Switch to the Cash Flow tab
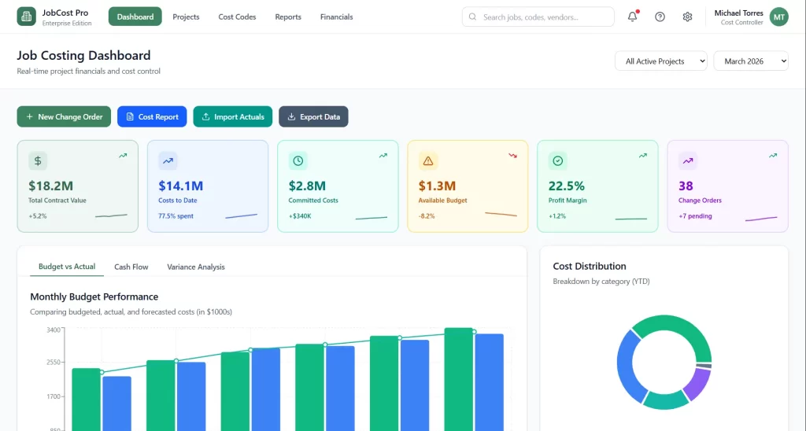 131,267
